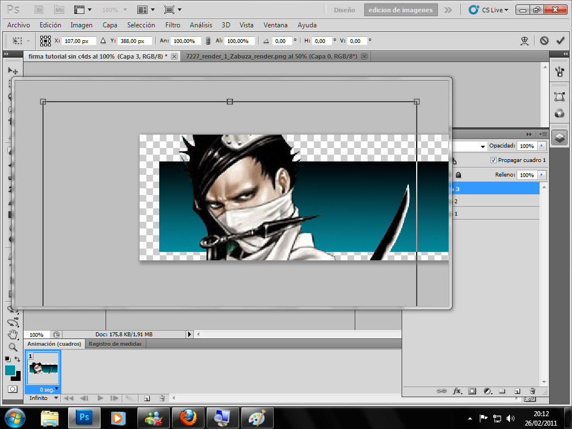This screenshot has width=572, height=429.
Task: Delete the selected animation frame
Action: tap(163, 398)
